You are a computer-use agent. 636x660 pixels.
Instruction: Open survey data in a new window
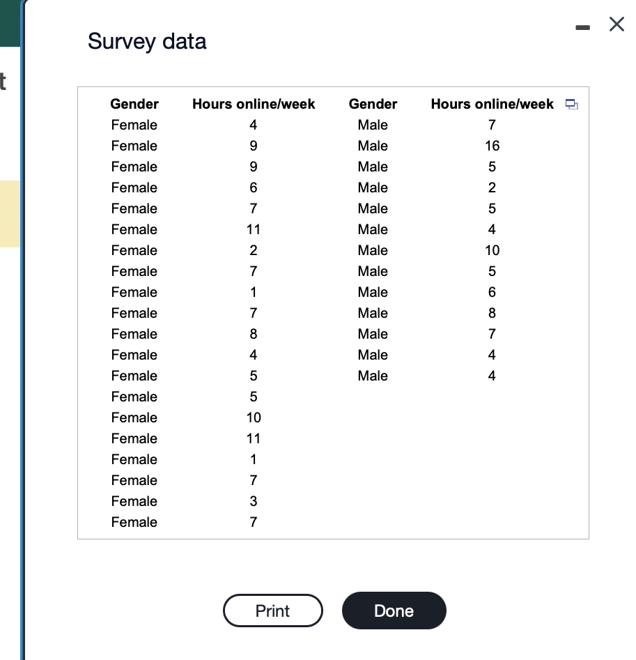point(573,103)
